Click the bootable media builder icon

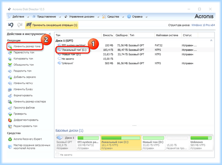10,147
